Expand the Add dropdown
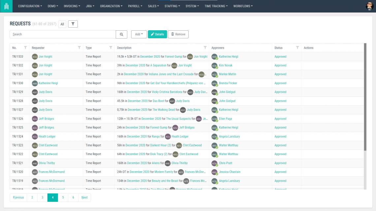 [139, 34]
